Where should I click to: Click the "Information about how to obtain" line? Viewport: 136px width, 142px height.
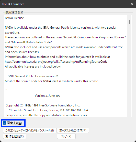(57, 57)
